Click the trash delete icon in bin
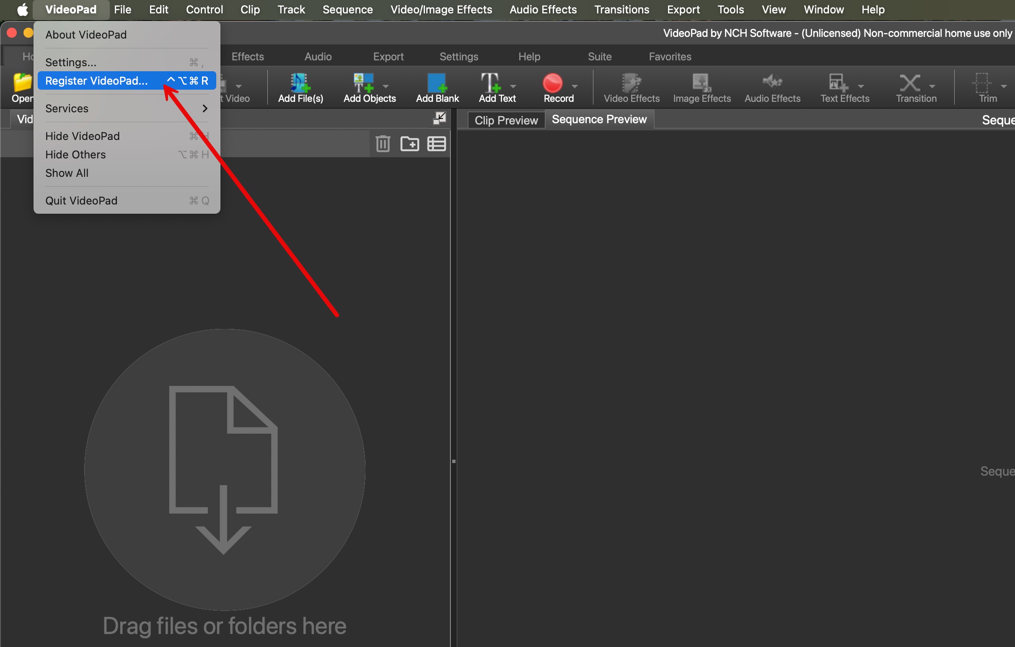 [382, 144]
